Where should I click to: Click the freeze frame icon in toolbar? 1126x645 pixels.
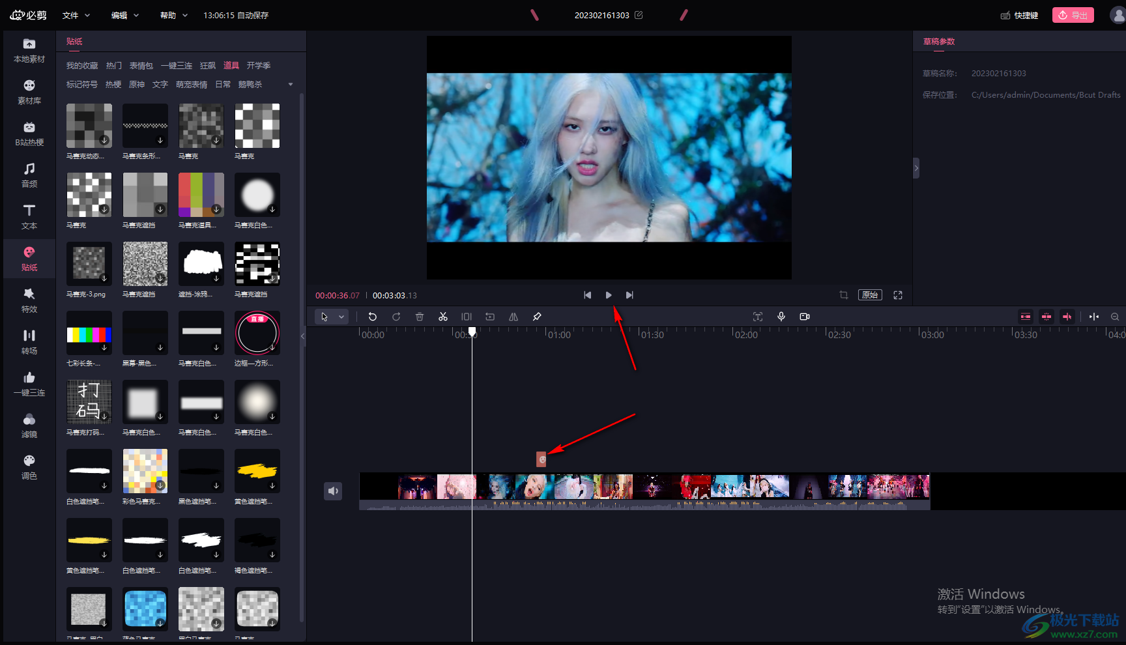pos(467,317)
